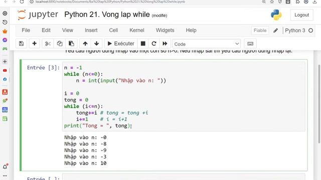This screenshot has width=321, height=180.
Task: Open the Widgets menu
Action: coord(165,30)
